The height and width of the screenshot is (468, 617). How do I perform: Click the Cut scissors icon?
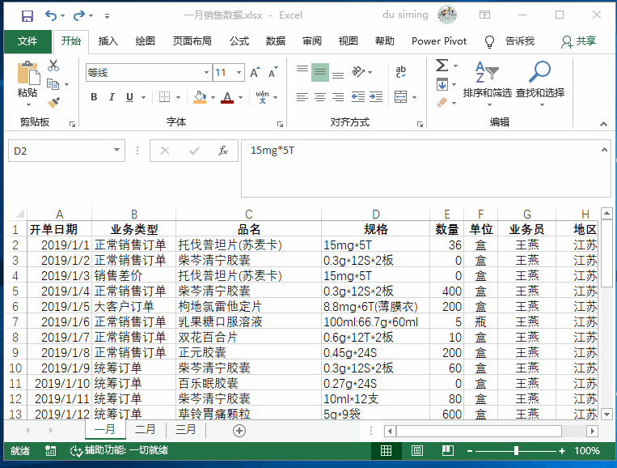(53, 66)
